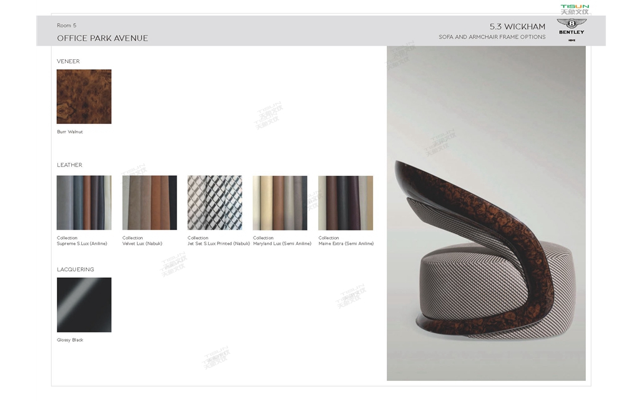This screenshot has height=404, width=622.
Task: Click the Burr Walnut caption text
Action: 70,132
